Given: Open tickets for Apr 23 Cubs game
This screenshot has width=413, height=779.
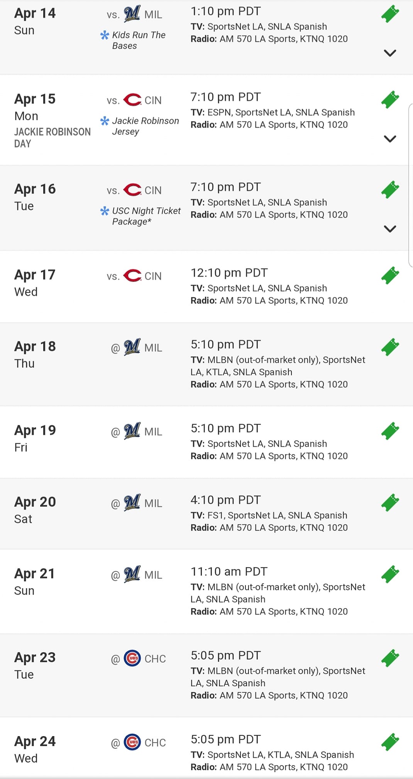Looking at the screenshot, I should click(390, 658).
